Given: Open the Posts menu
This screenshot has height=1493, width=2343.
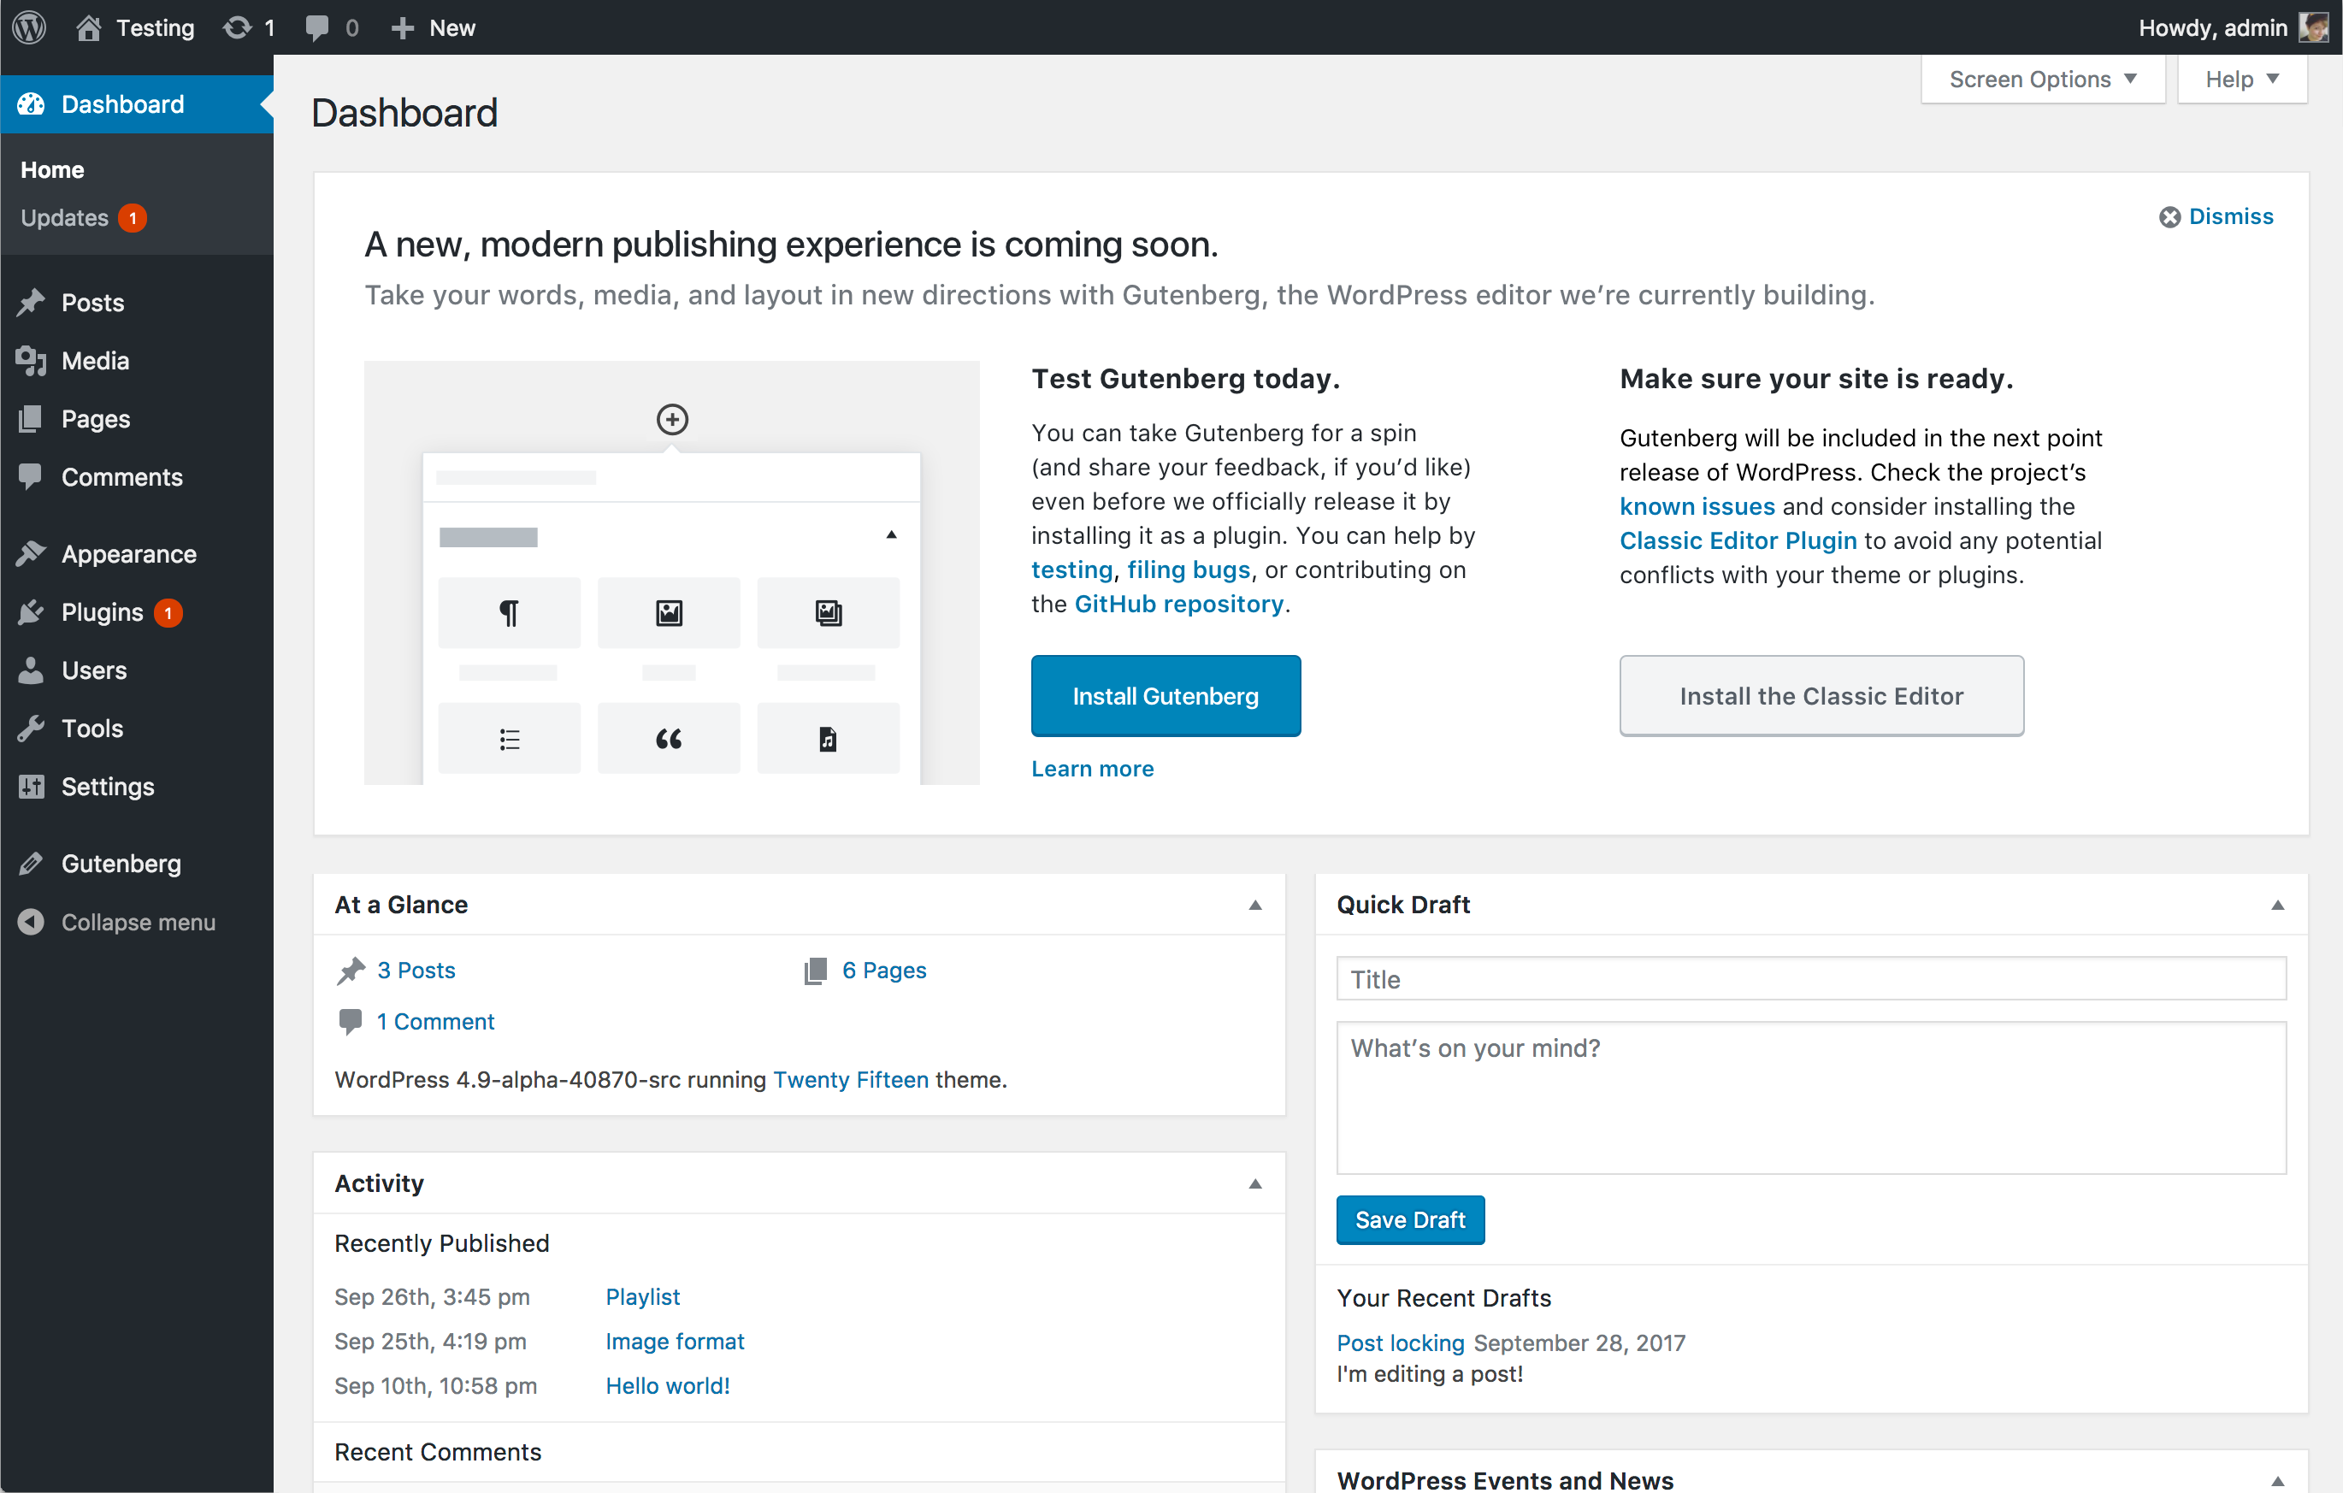Looking at the screenshot, I should [136, 303].
